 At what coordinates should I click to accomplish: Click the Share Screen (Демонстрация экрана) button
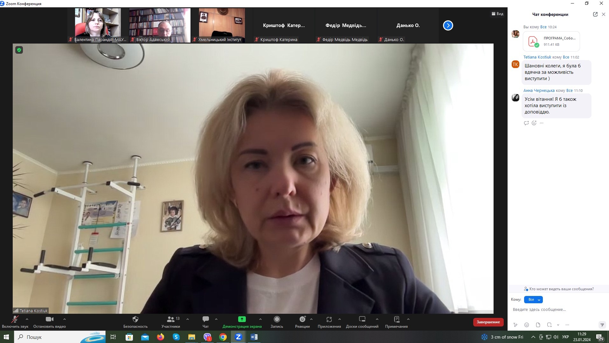click(242, 319)
